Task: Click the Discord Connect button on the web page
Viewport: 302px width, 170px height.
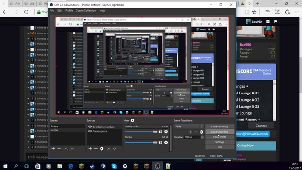Action: (x=261, y=126)
